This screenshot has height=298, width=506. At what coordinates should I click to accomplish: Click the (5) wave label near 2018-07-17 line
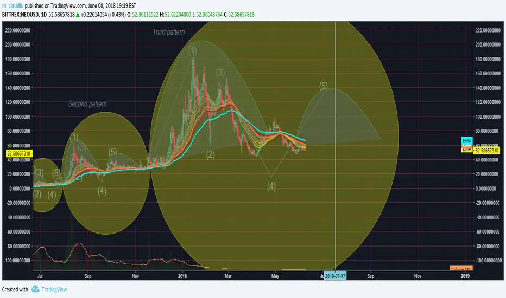coord(324,86)
